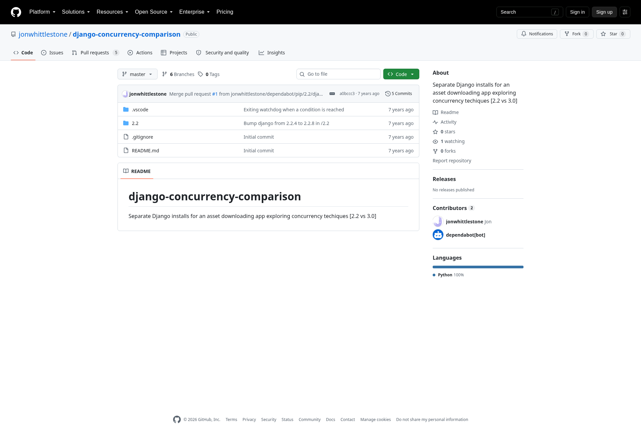
Task: Switch to the Actions tab
Action: pyautogui.click(x=140, y=53)
